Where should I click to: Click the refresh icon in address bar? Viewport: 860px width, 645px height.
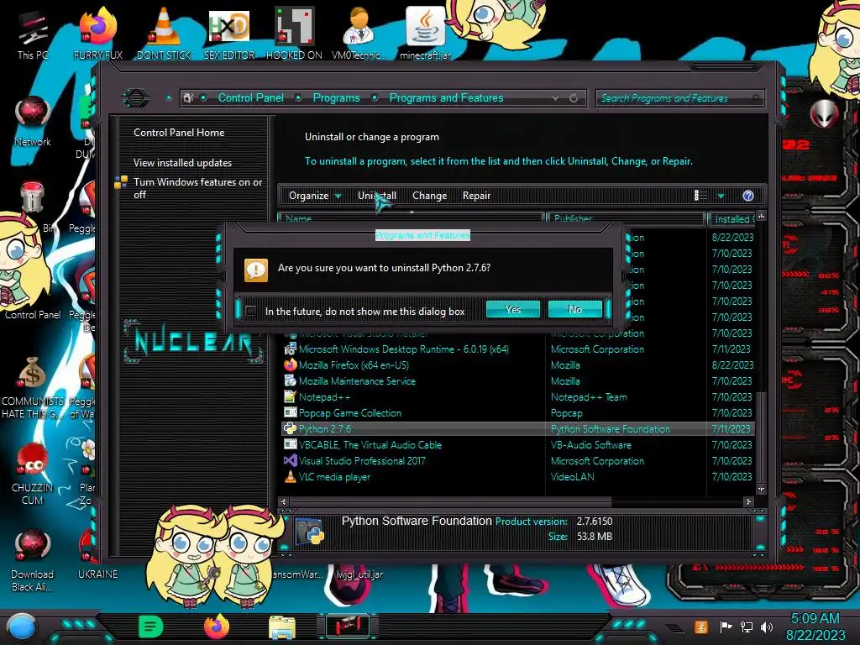pos(574,98)
